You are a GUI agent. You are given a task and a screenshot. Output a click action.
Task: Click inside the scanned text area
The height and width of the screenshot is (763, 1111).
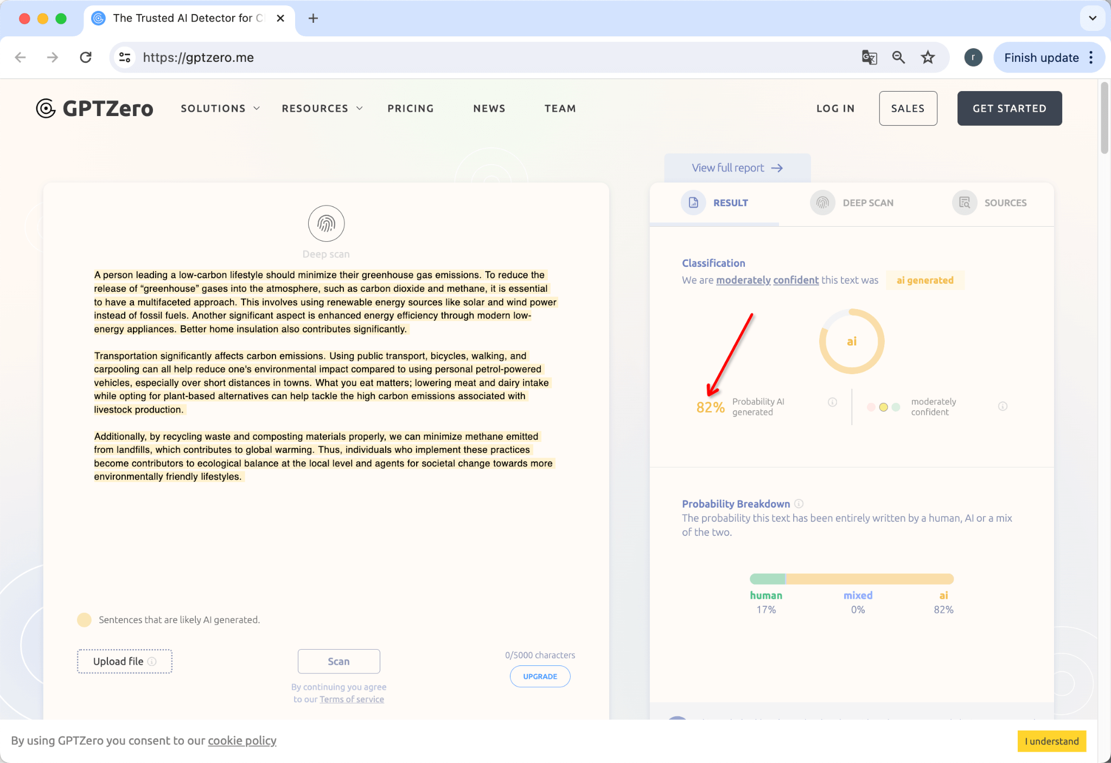[325, 376]
